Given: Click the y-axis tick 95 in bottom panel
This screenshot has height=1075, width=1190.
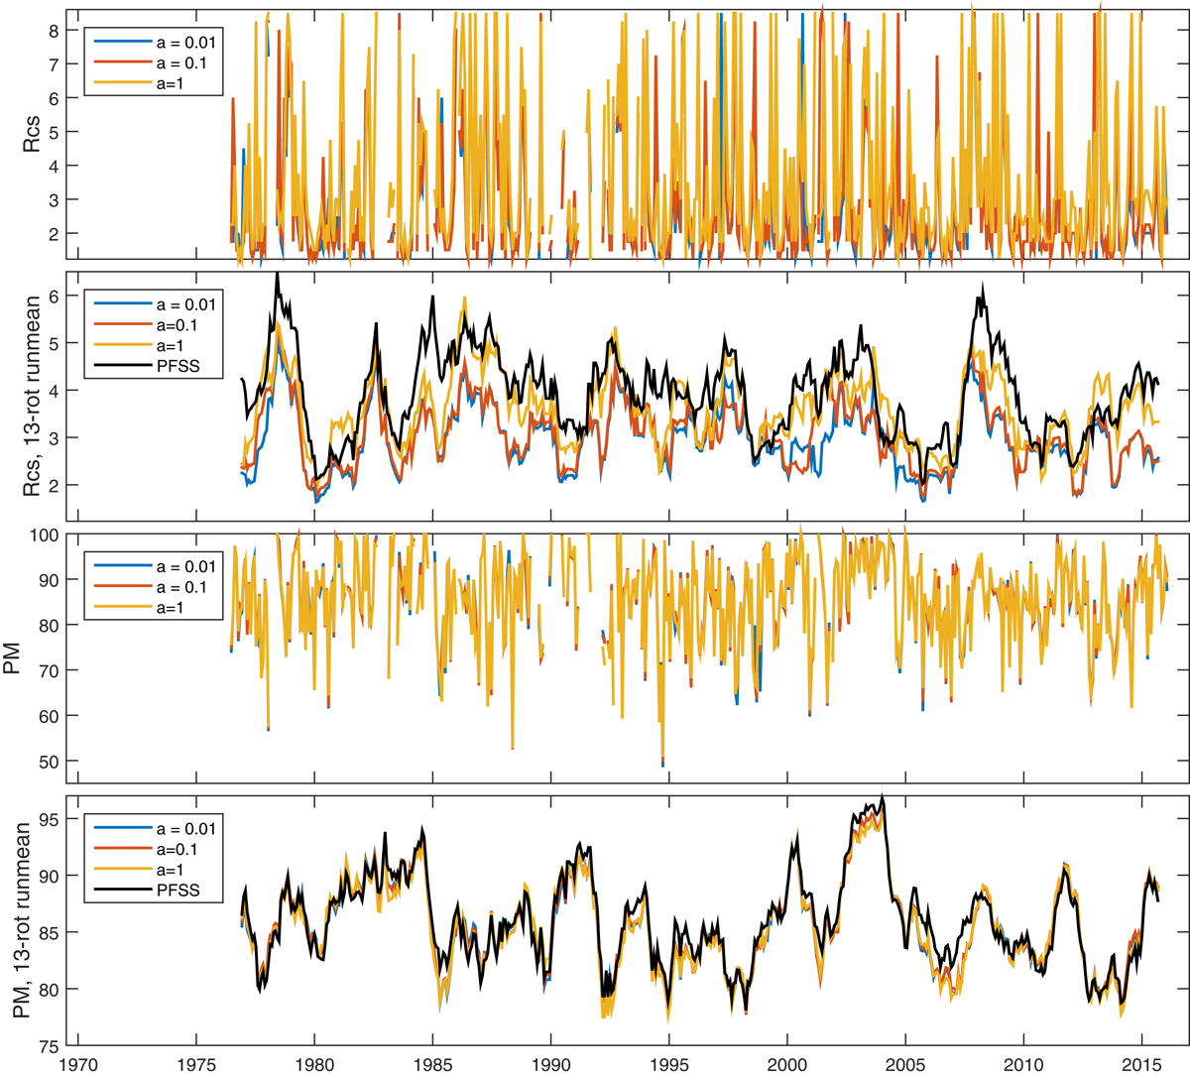Looking at the screenshot, I should click(x=50, y=819).
